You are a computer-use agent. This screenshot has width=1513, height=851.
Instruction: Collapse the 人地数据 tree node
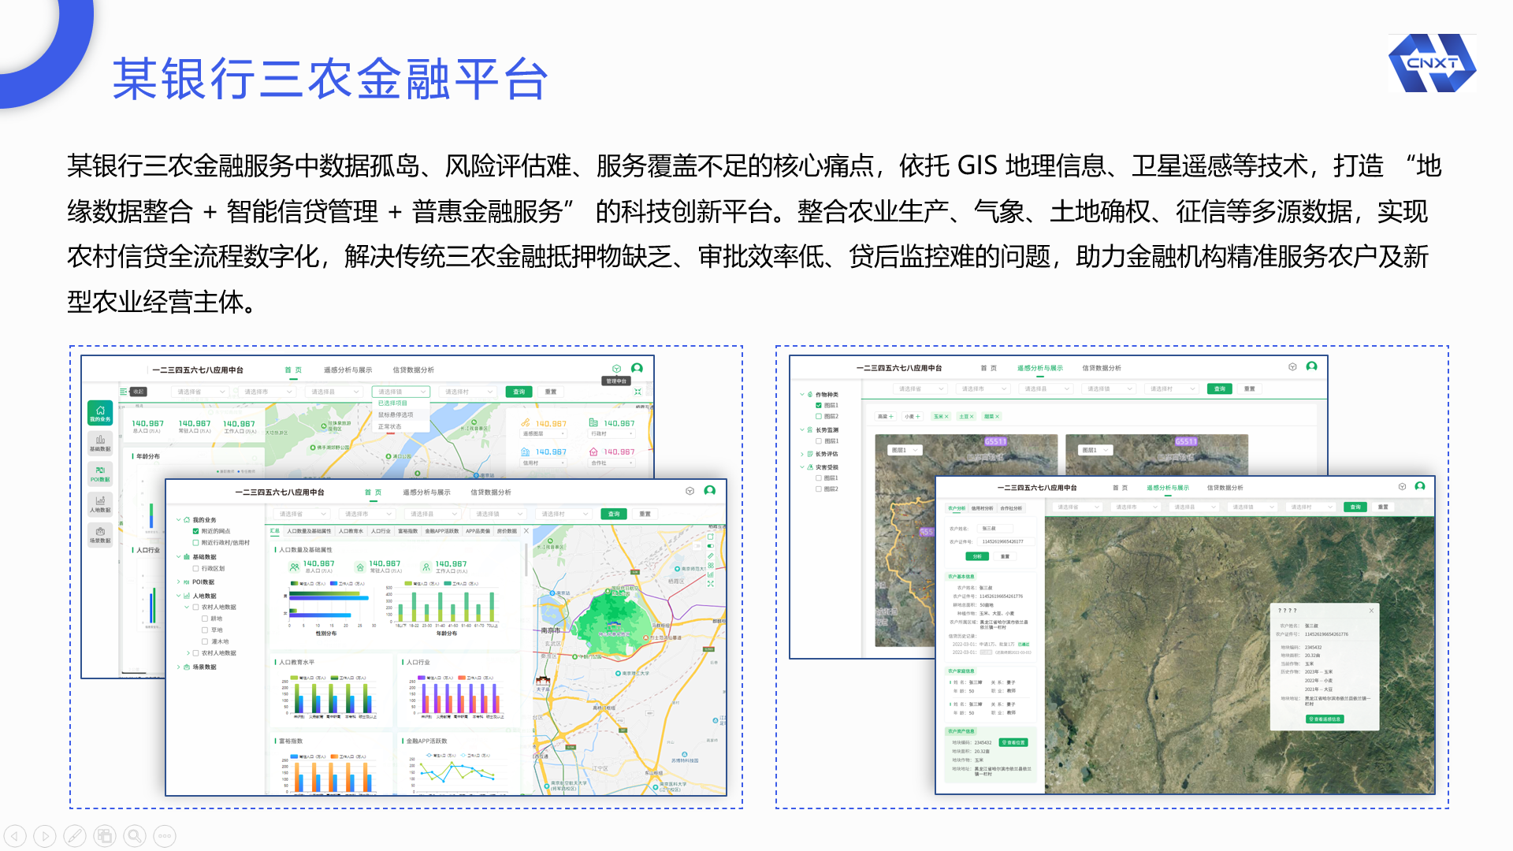(178, 596)
